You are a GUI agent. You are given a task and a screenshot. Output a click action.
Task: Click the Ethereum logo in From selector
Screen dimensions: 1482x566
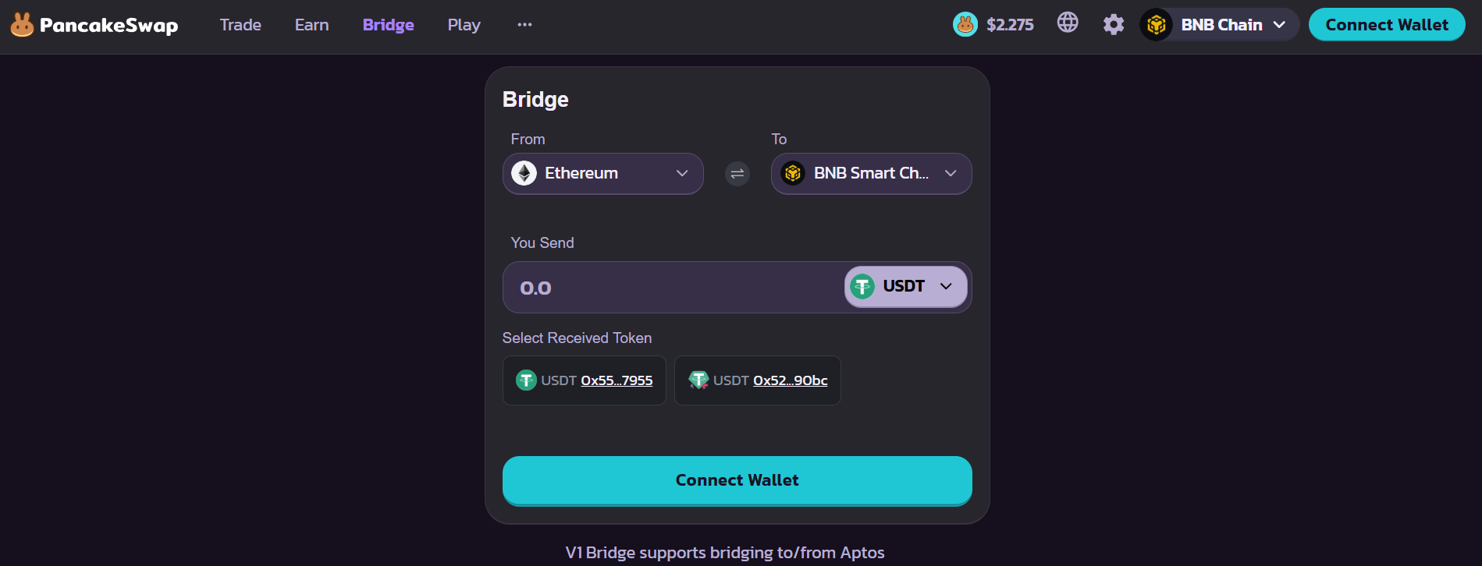(524, 173)
